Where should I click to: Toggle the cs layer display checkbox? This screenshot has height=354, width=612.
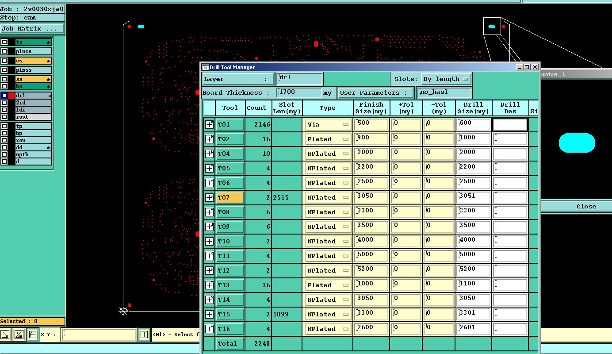(4, 61)
